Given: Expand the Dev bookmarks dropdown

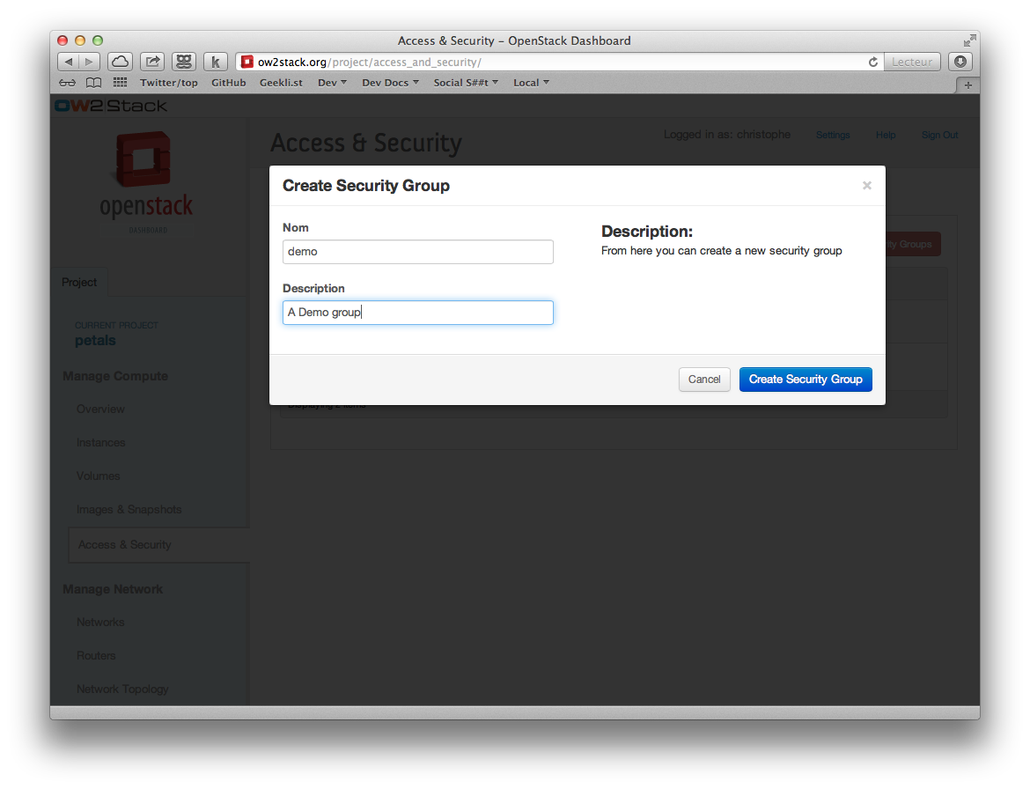Looking at the screenshot, I should [332, 83].
